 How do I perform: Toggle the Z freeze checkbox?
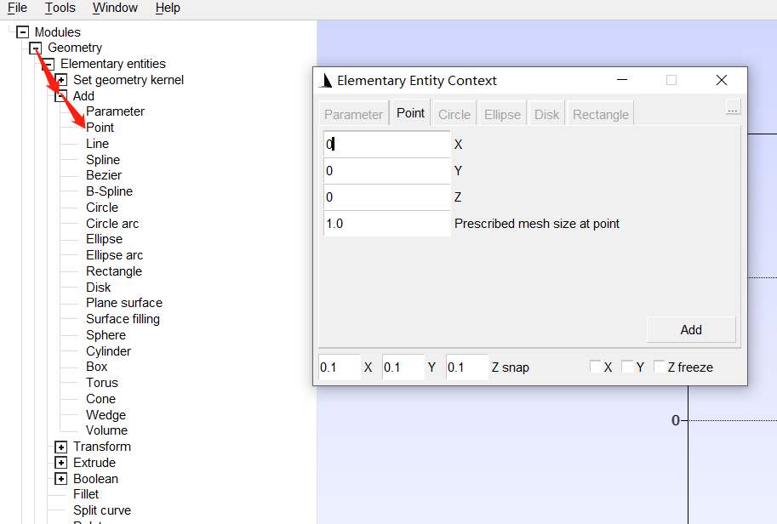[x=659, y=367]
